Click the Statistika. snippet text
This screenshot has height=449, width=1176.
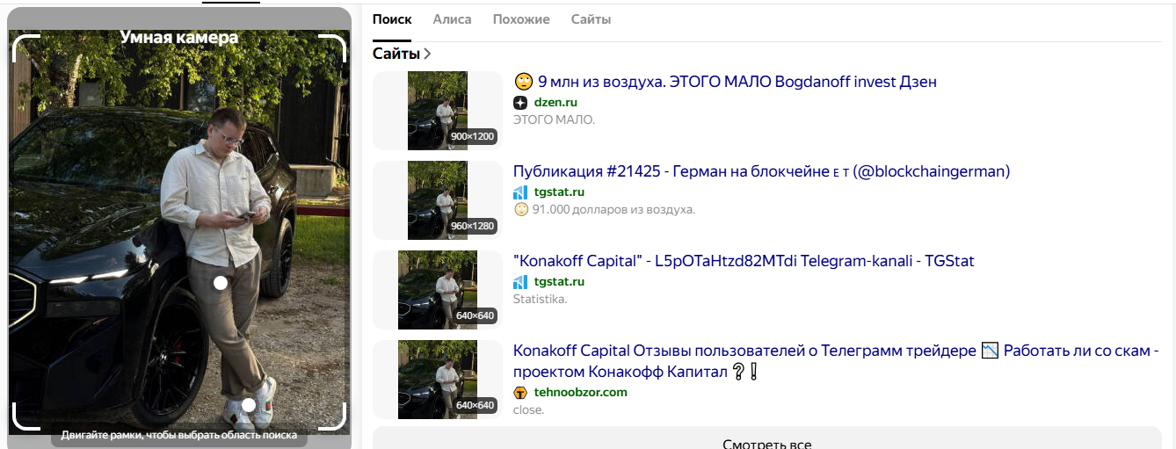pyautogui.click(x=541, y=299)
